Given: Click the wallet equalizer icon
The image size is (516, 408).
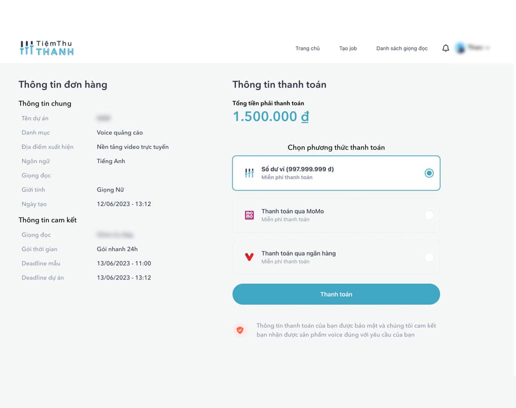Looking at the screenshot, I should (249, 173).
